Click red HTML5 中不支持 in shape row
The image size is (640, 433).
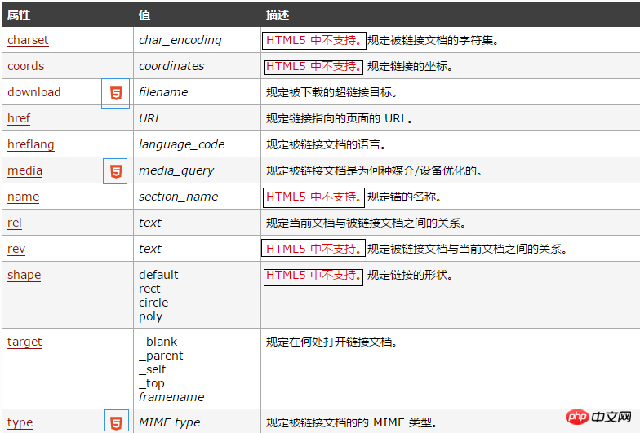pyautogui.click(x=313, y=276)
